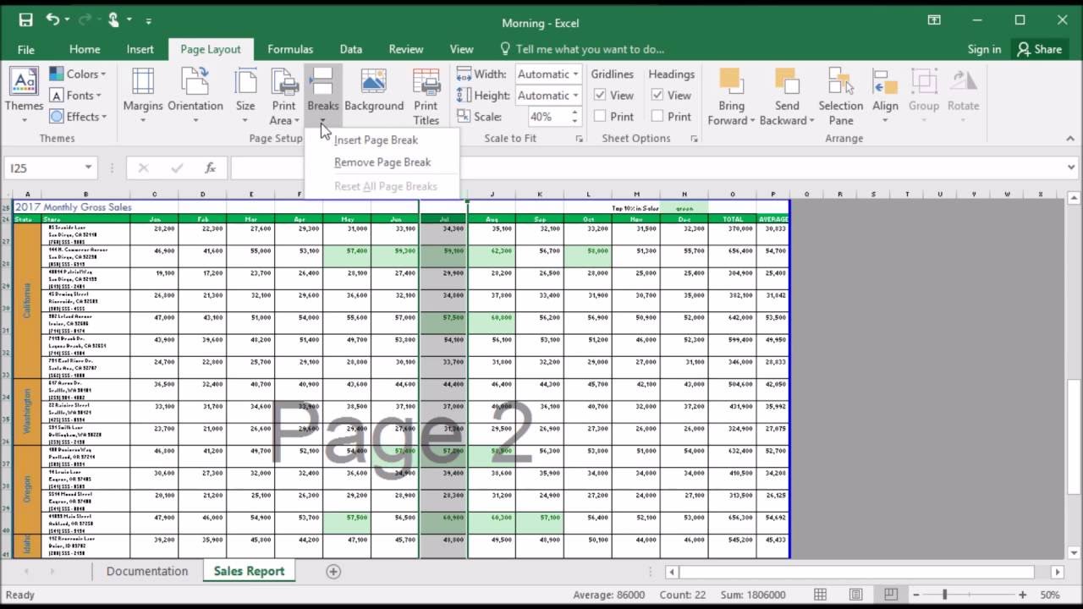Open Sheet Options dialog launcher
Viewport: 1083px width, 609px height.
pos(694,139)
